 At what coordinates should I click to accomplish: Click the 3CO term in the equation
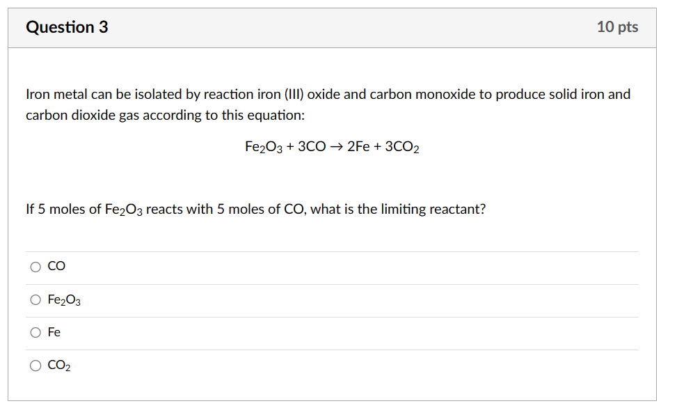point(310,147)
